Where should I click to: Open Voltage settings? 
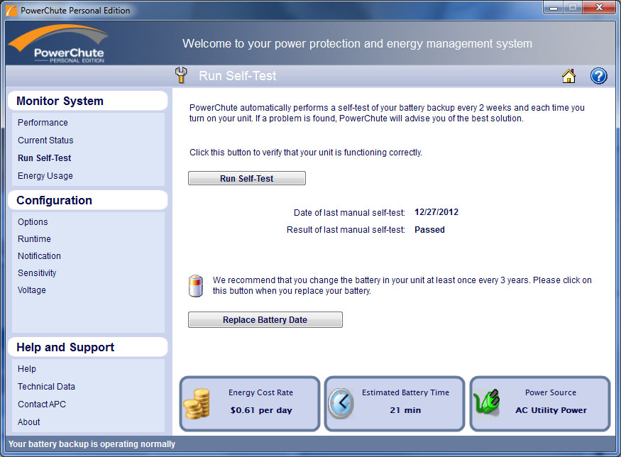32,290
